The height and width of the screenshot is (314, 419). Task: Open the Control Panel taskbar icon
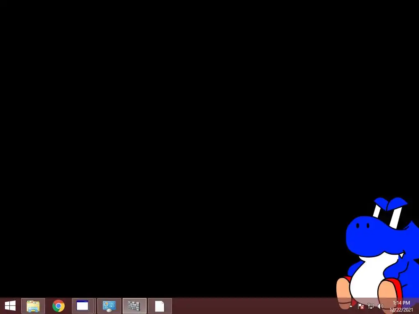(109, 306)
